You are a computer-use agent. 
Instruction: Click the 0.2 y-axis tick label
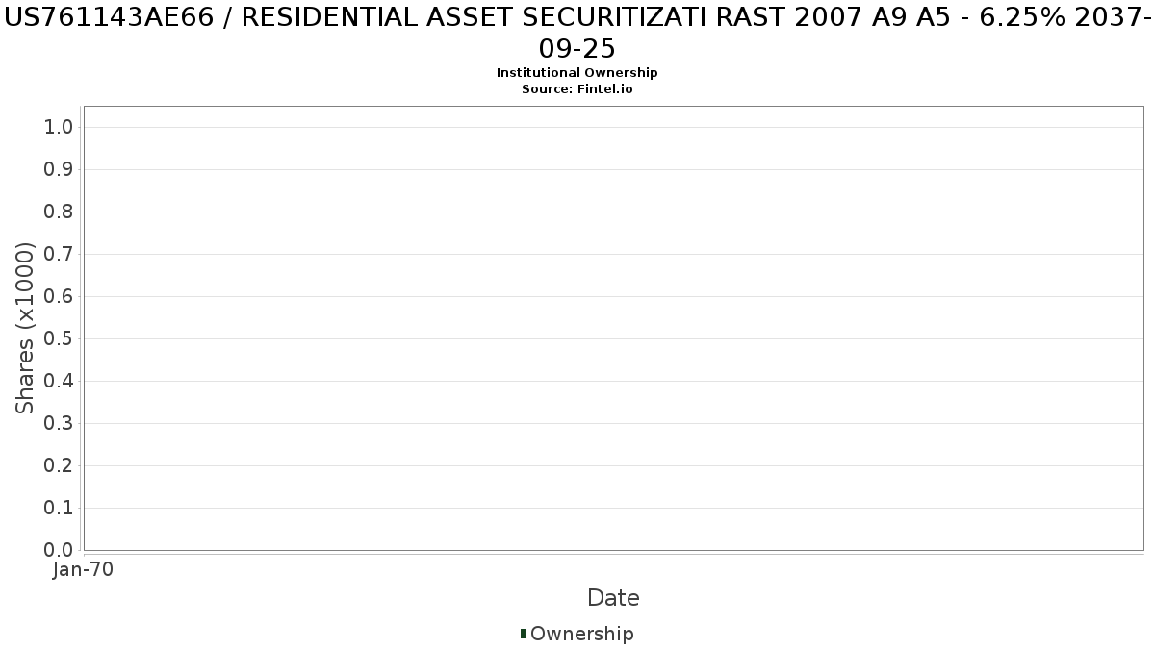coord(60,466)
